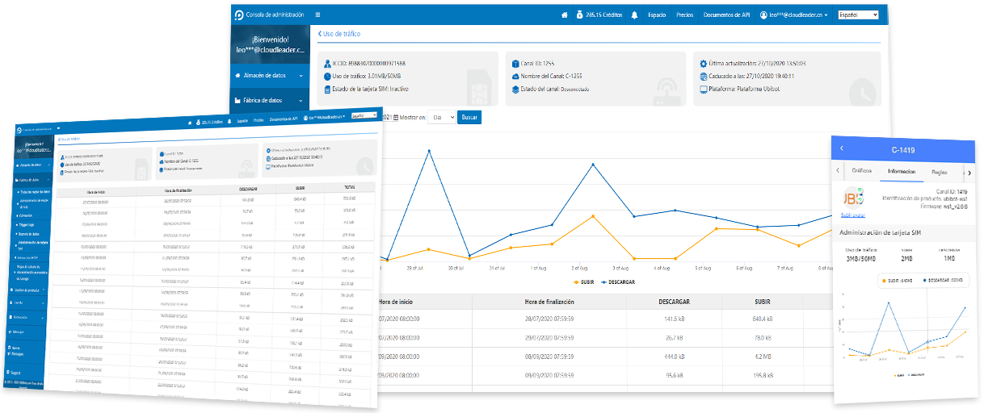Expand Almacén de datos sidebar section
This screenshot has width=984, height=413.
coord(267,76)
